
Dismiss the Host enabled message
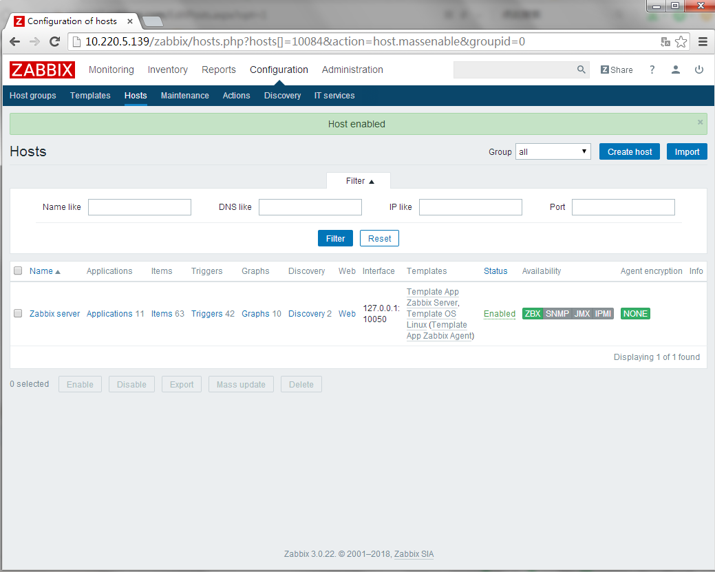pos(700,122)
